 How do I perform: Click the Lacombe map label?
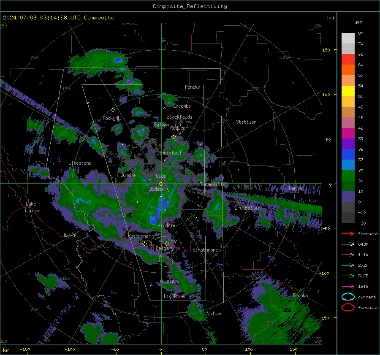coord(182,106)
